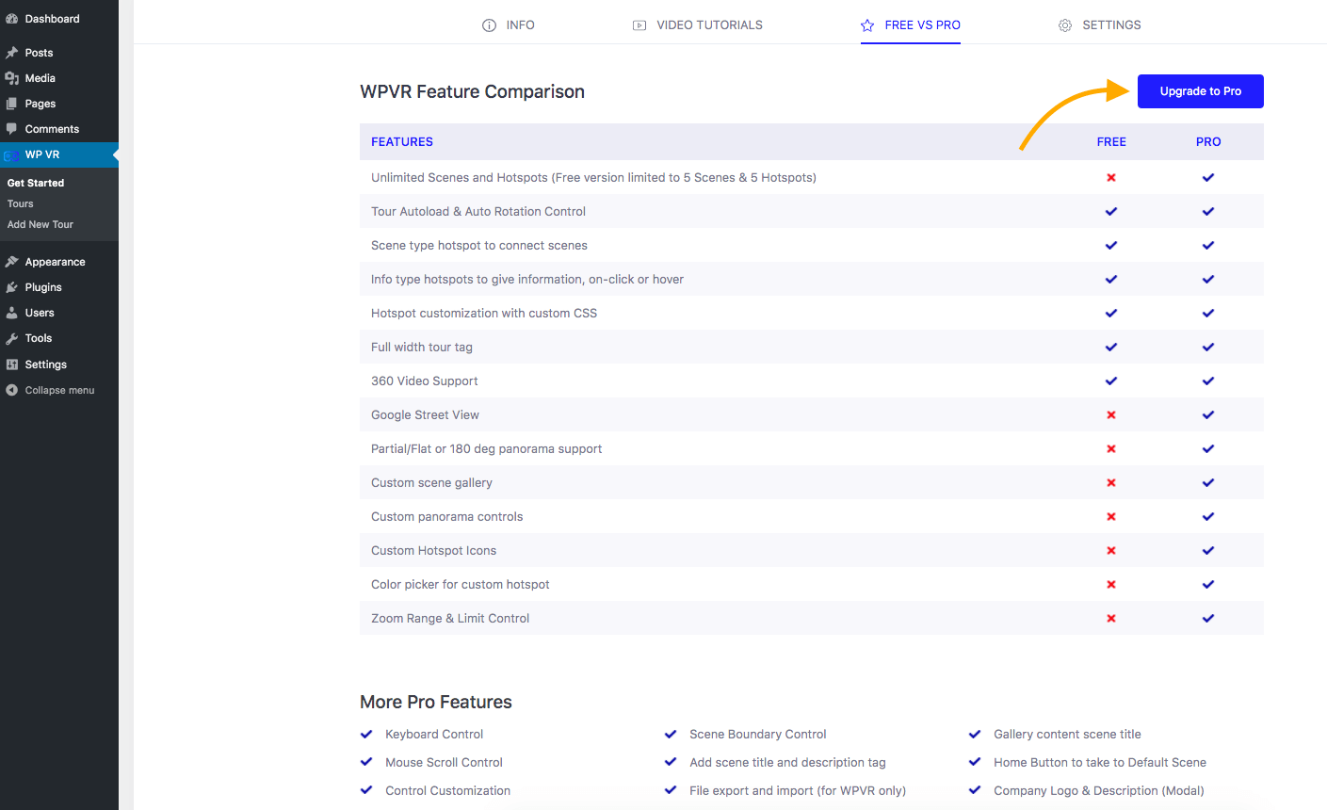Click the Free checkmark for 360 Video Support

click(x=1111, y=381)
